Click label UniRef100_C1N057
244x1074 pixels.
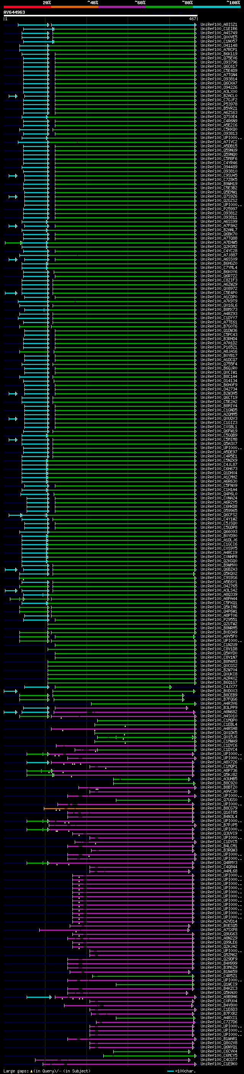[x=219, y=41]
